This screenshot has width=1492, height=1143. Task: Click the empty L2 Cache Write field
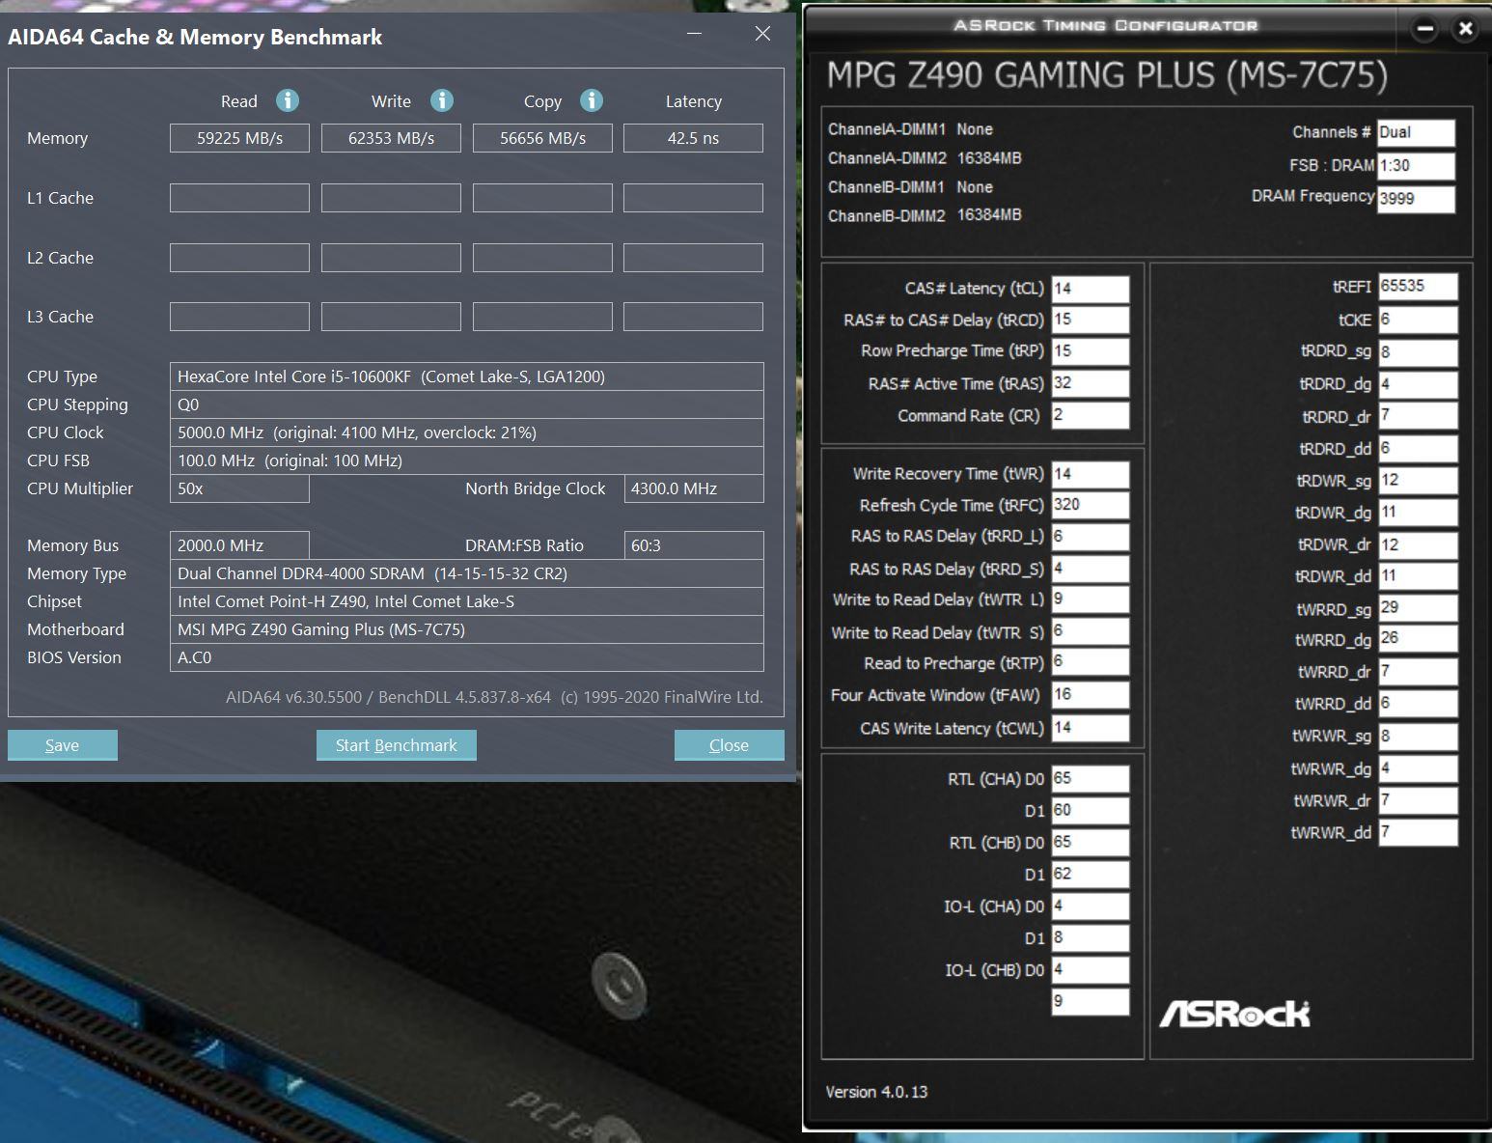(391, 258)
